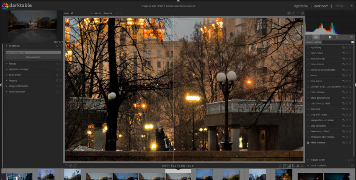Open the crop and rotate module

click(x=319, y=115)
